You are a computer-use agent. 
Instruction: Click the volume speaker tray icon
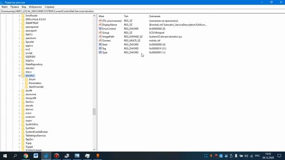246,156
